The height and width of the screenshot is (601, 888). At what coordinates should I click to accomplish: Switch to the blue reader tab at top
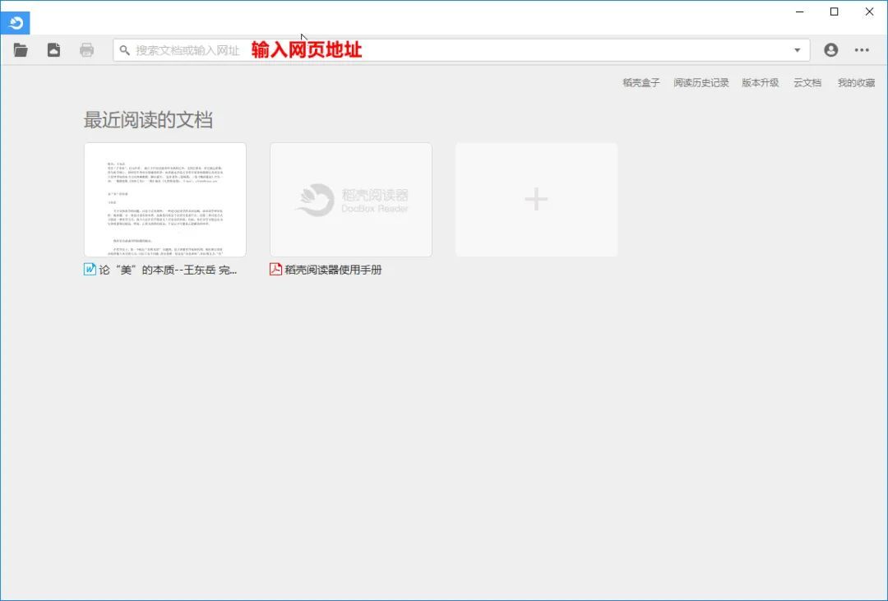(16, 22)
